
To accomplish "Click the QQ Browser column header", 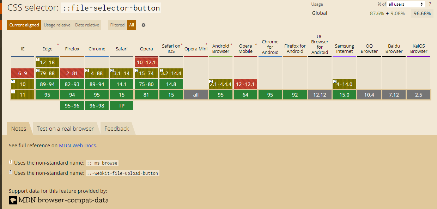I will [369, 49].
